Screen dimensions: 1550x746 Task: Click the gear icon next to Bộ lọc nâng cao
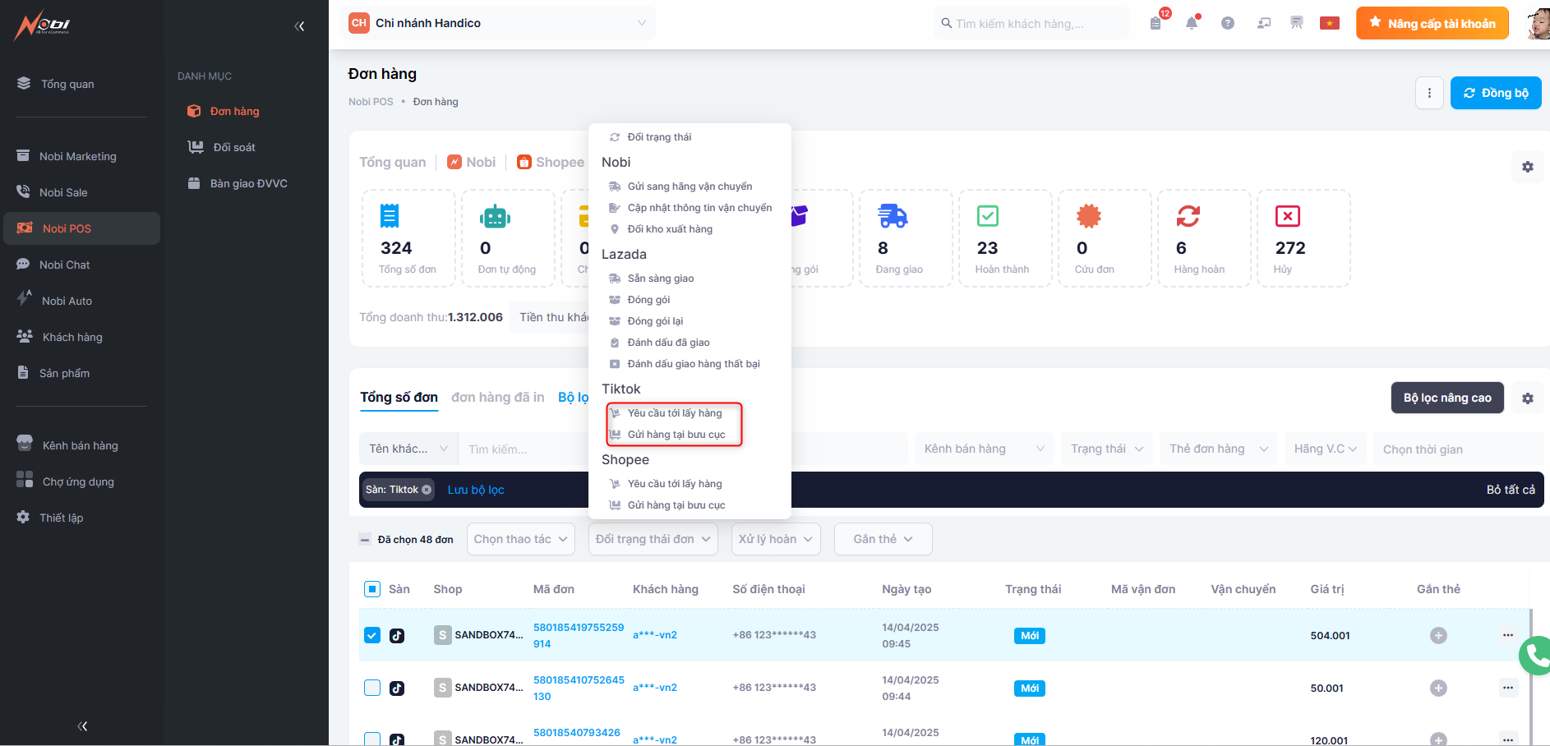tap(1527, 398)
